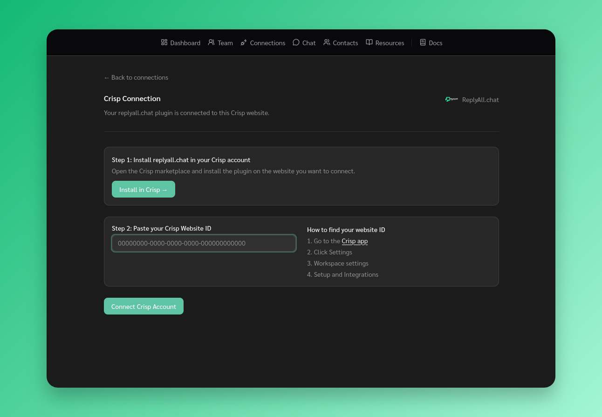Screen dimensions: 602x417
Task: Click the Resources open-book icon
Action: point(369,42)
